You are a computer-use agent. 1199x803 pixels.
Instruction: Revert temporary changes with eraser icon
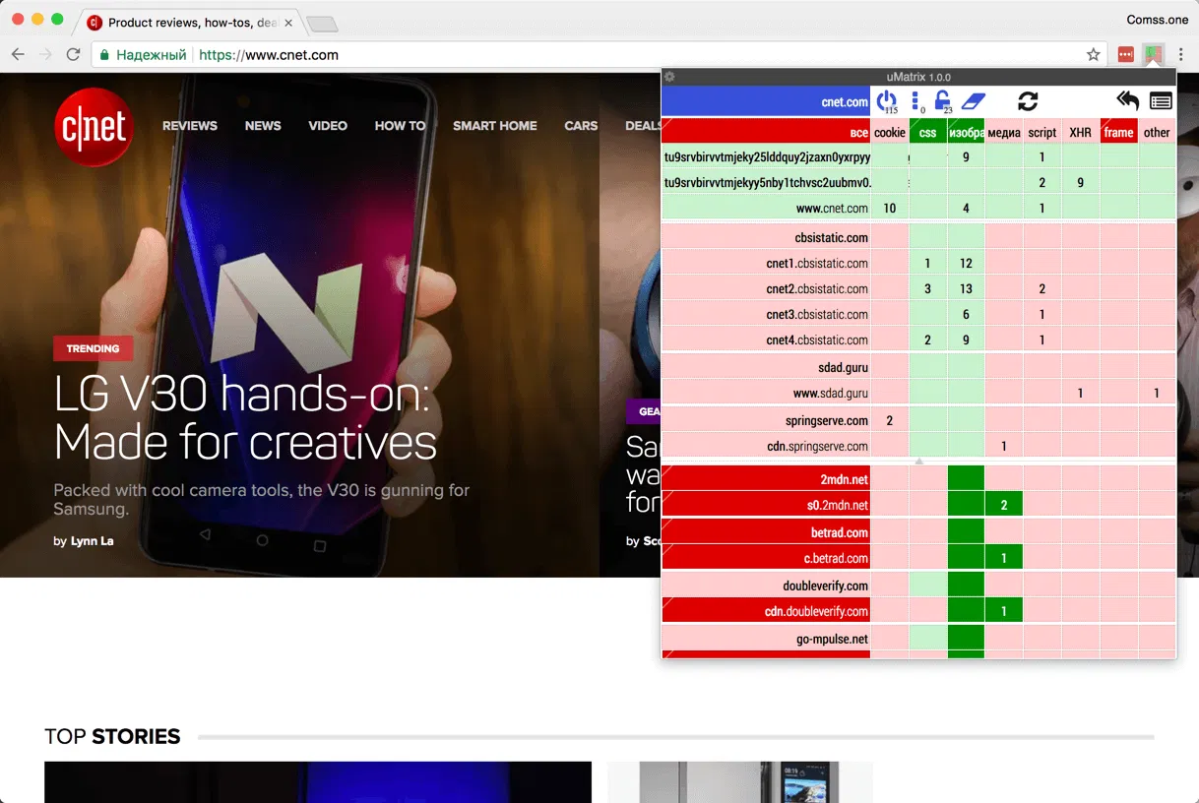(972, 101)
